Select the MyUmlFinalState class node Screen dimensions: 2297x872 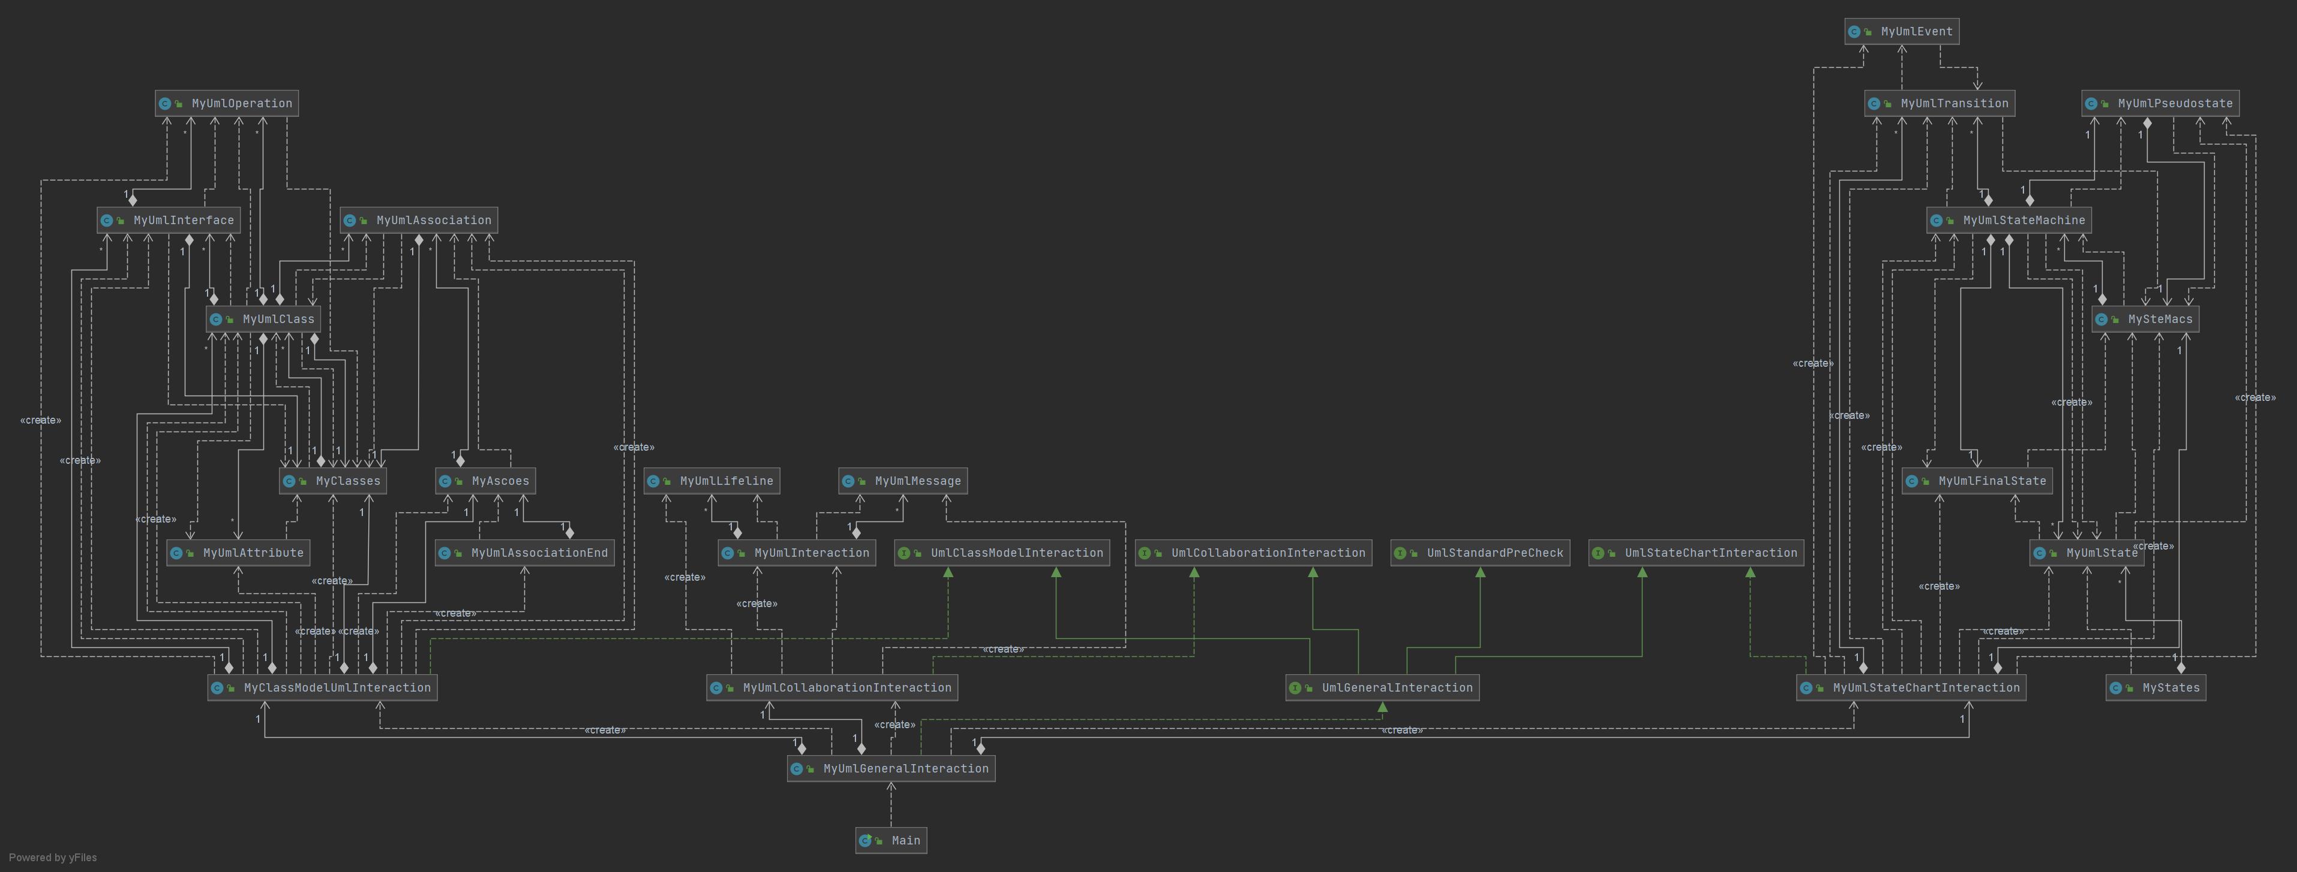point(1977,482)
